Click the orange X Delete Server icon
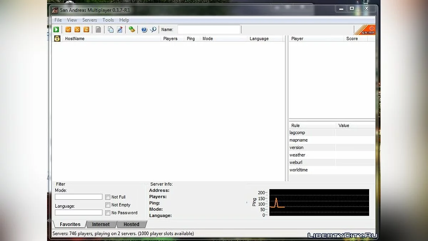This screenshot has height=241, width=428. pos(77,30)
